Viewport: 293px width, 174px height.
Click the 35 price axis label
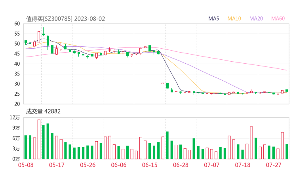pos(17,74)
